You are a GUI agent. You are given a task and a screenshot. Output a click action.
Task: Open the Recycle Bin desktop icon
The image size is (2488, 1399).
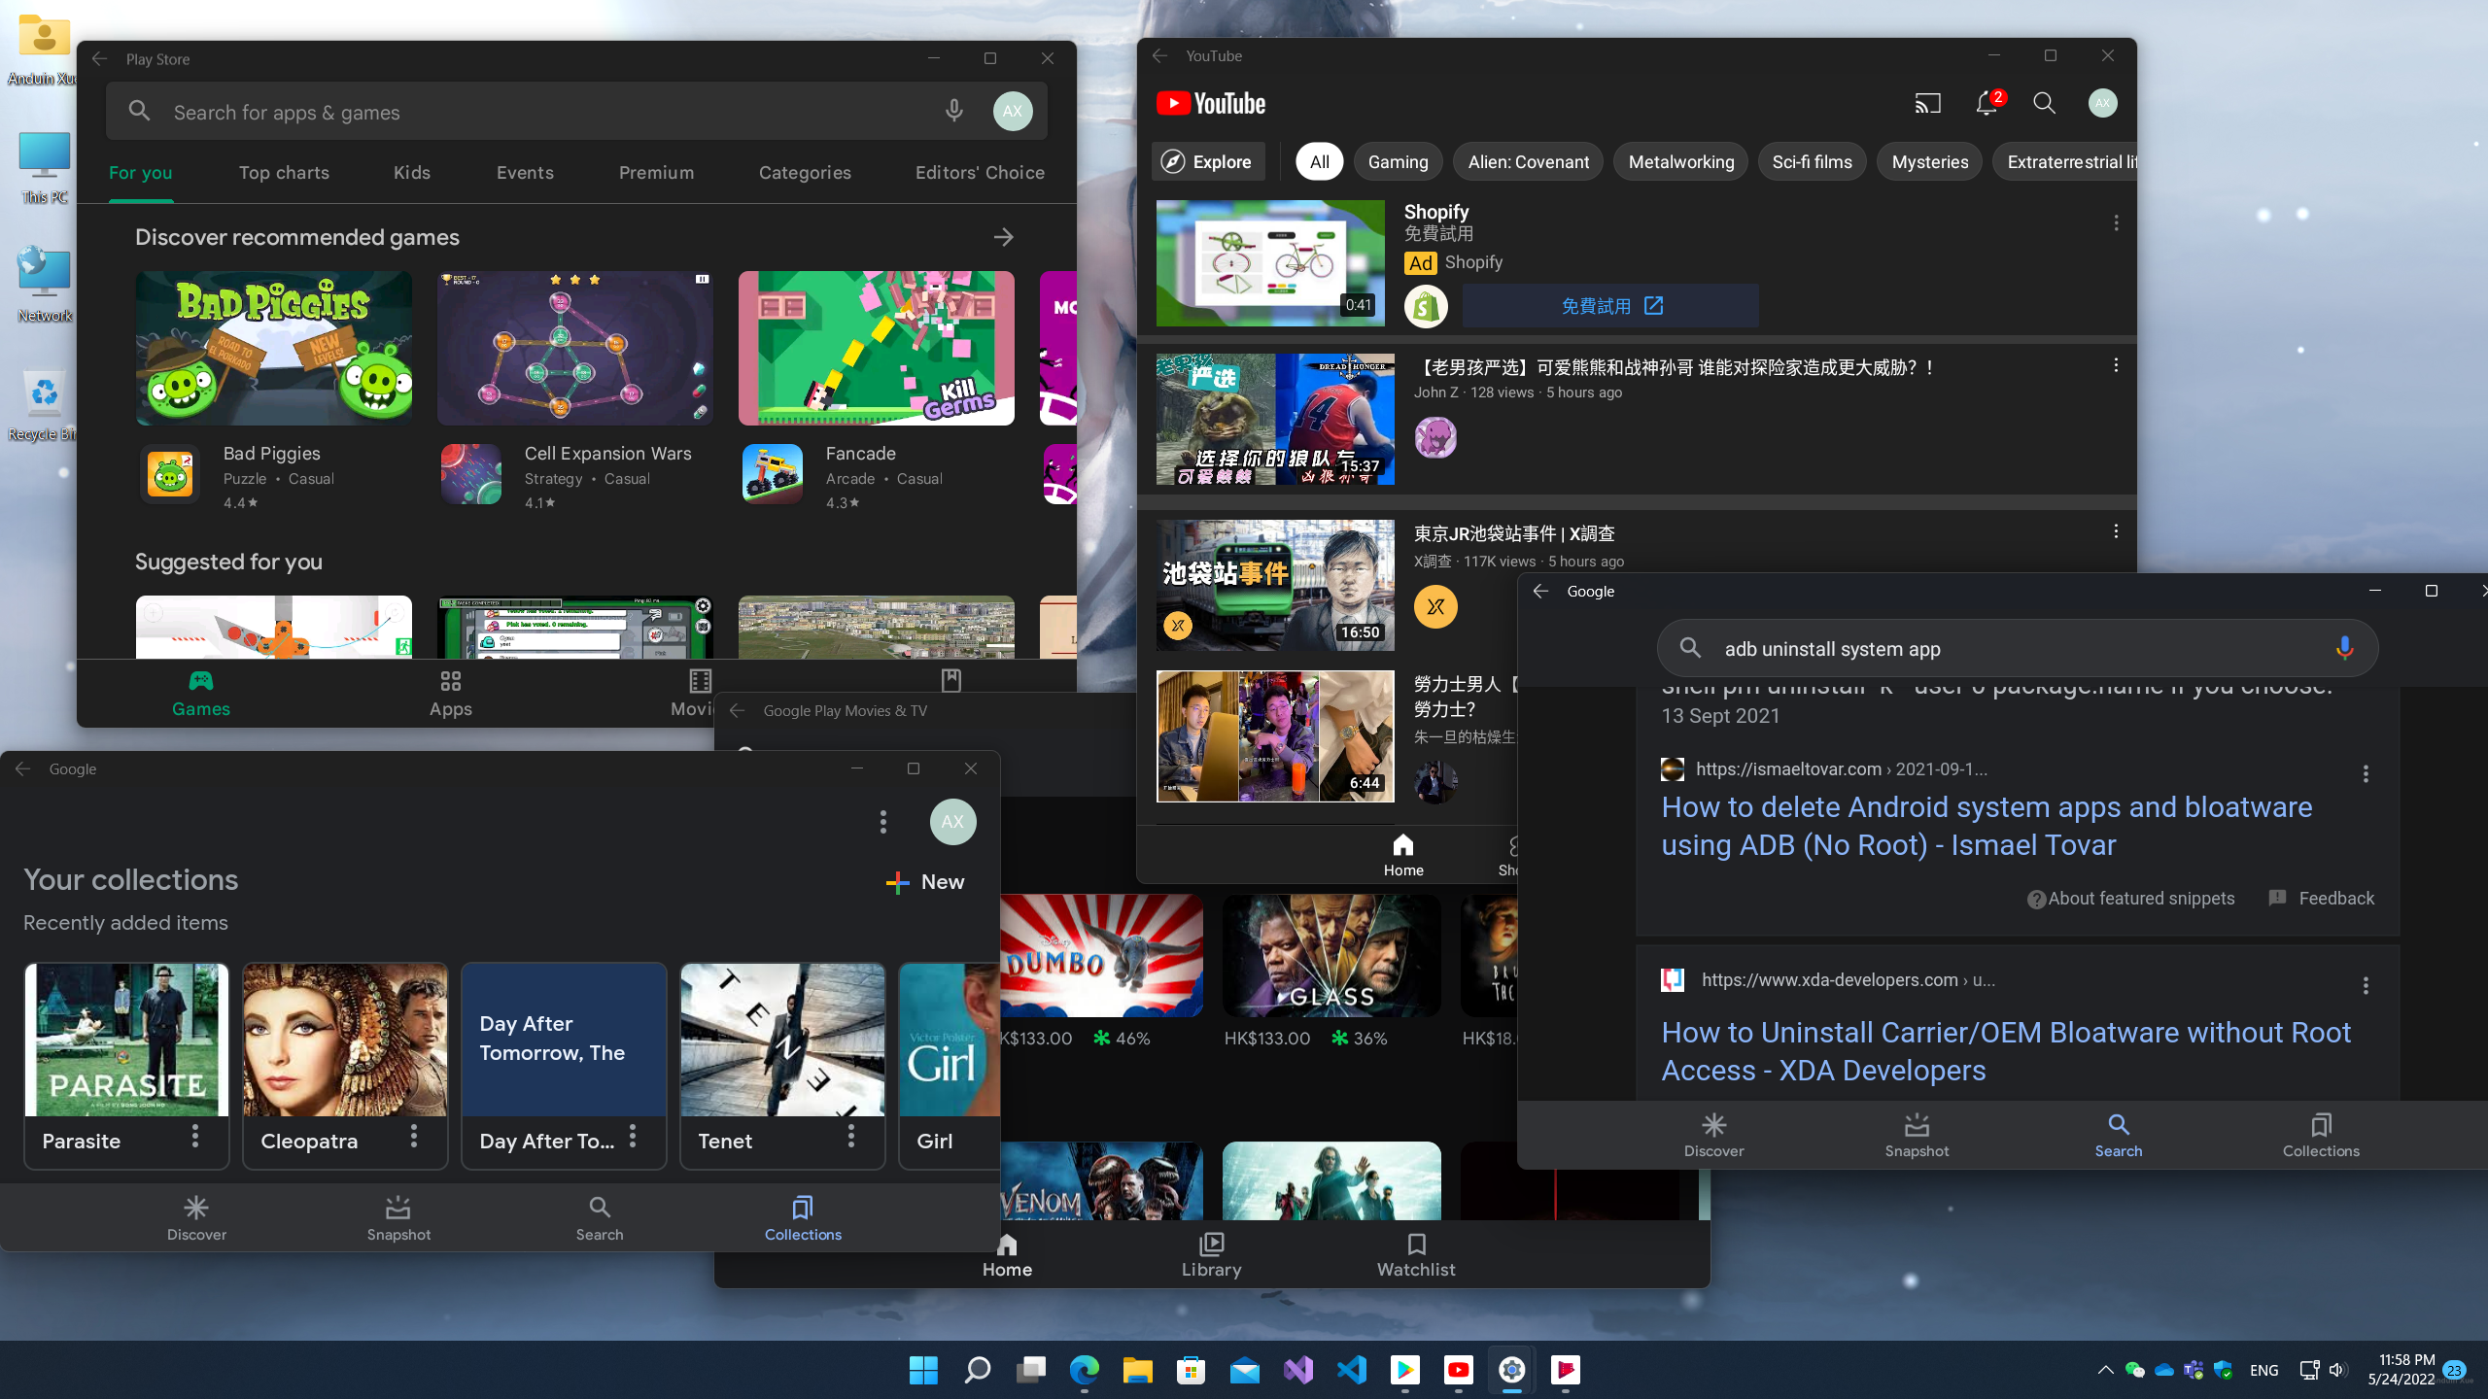coord(44,403)
